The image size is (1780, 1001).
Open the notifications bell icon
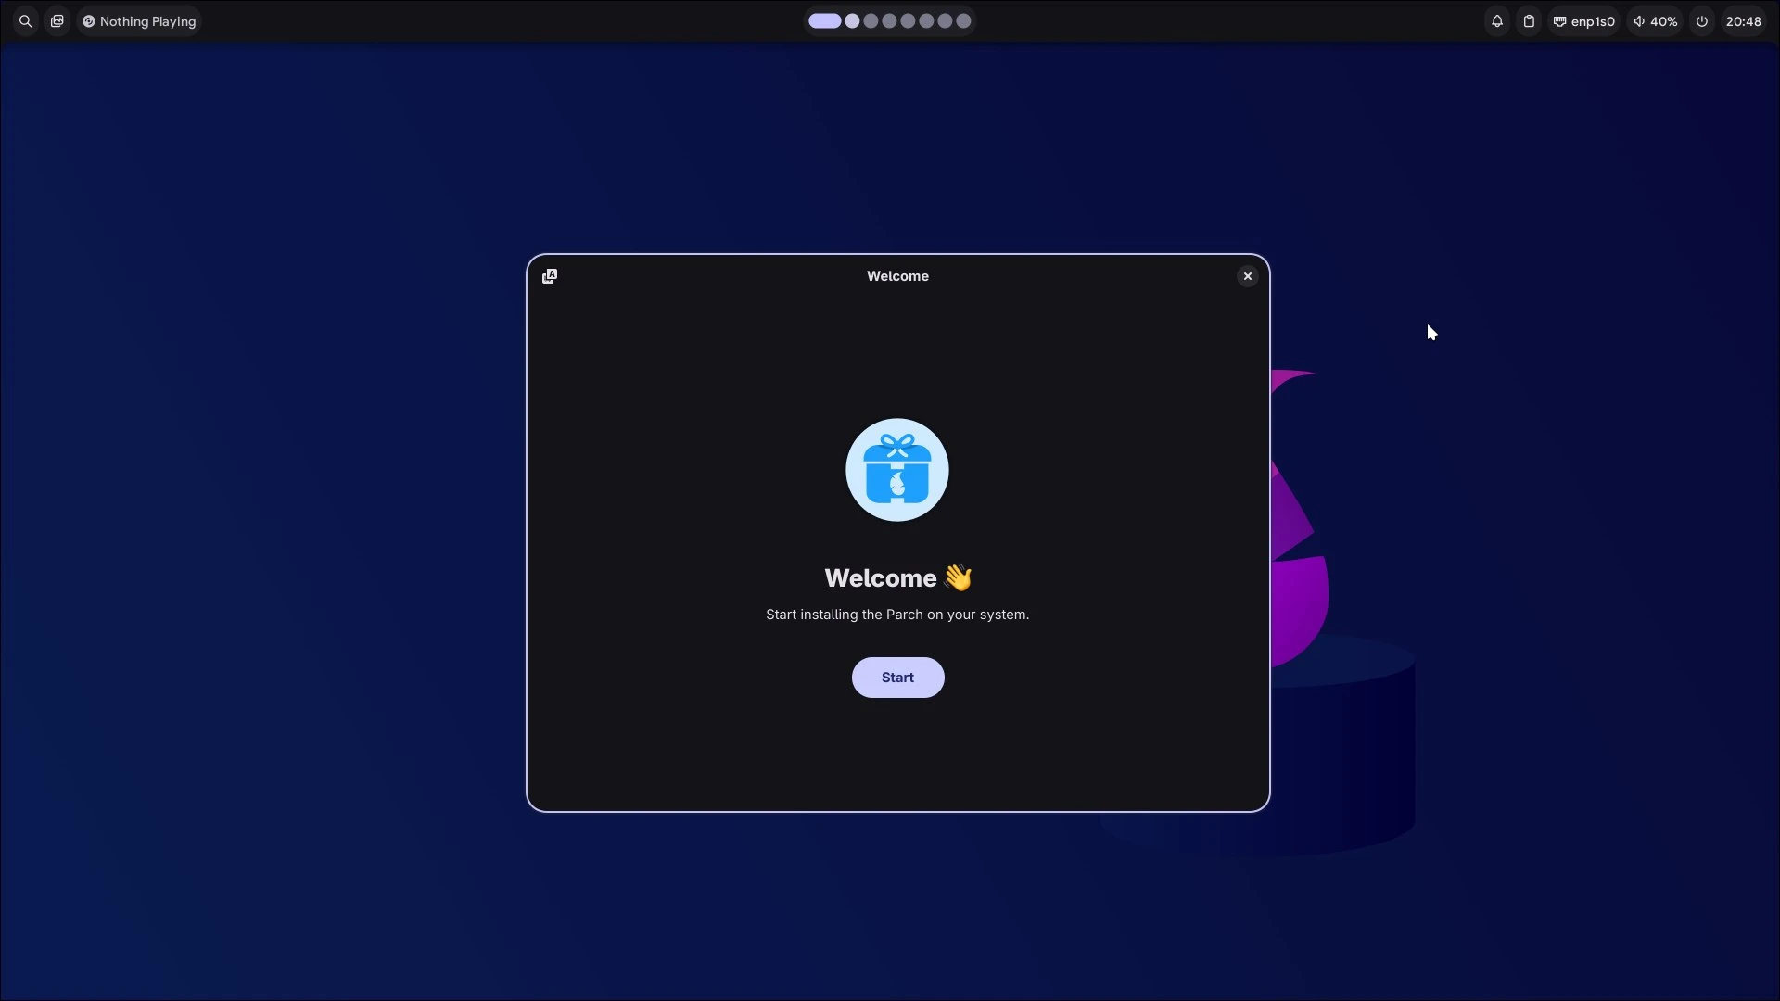(x=1497, y=21)
